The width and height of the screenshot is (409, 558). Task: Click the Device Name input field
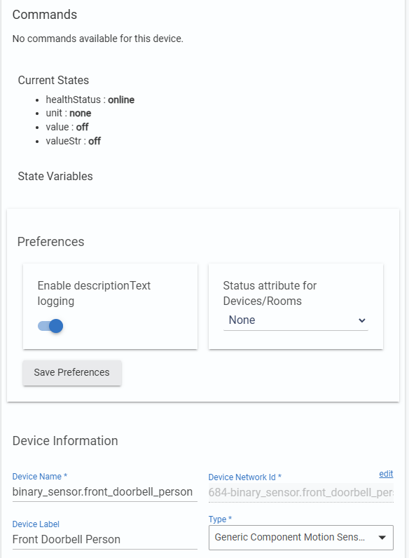tap(104, 492)
